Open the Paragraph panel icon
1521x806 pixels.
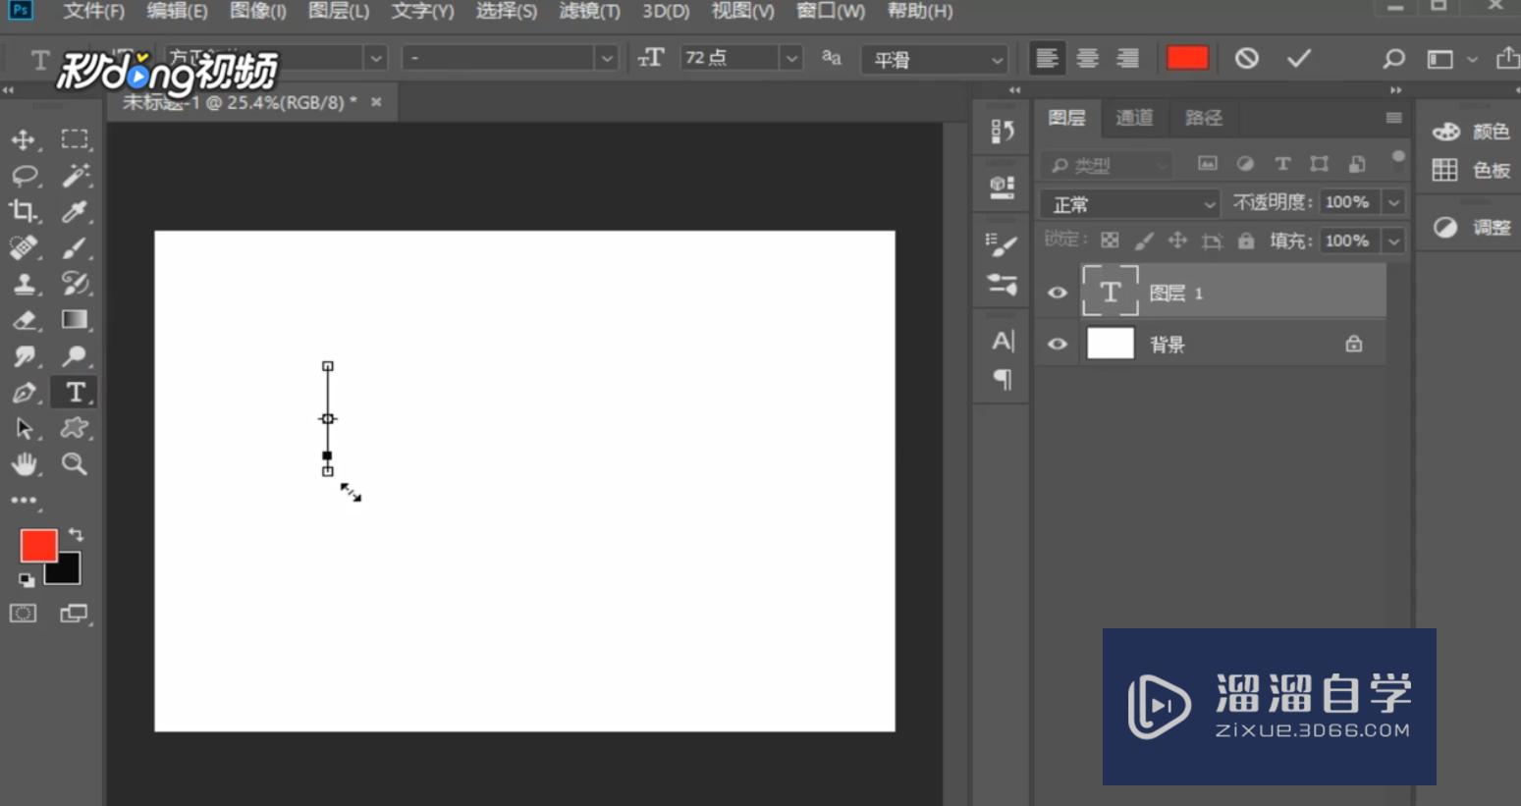tap(1003, 379)
